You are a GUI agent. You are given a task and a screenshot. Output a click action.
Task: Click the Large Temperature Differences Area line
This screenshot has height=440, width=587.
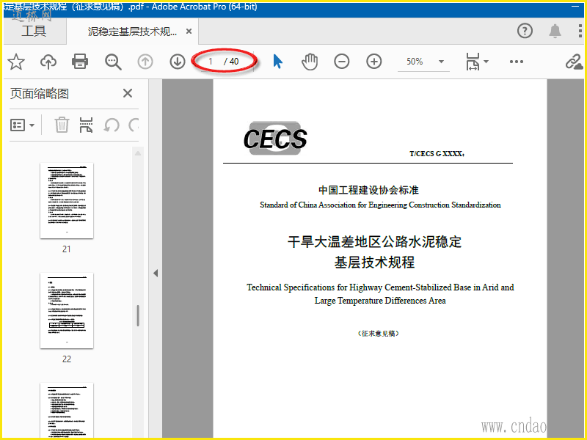click(380, 301)
